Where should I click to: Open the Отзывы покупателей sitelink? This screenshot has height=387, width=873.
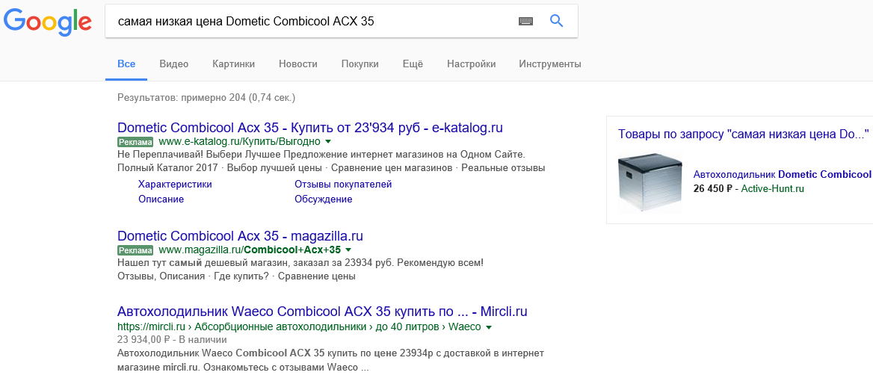click(x=343, y=185)
